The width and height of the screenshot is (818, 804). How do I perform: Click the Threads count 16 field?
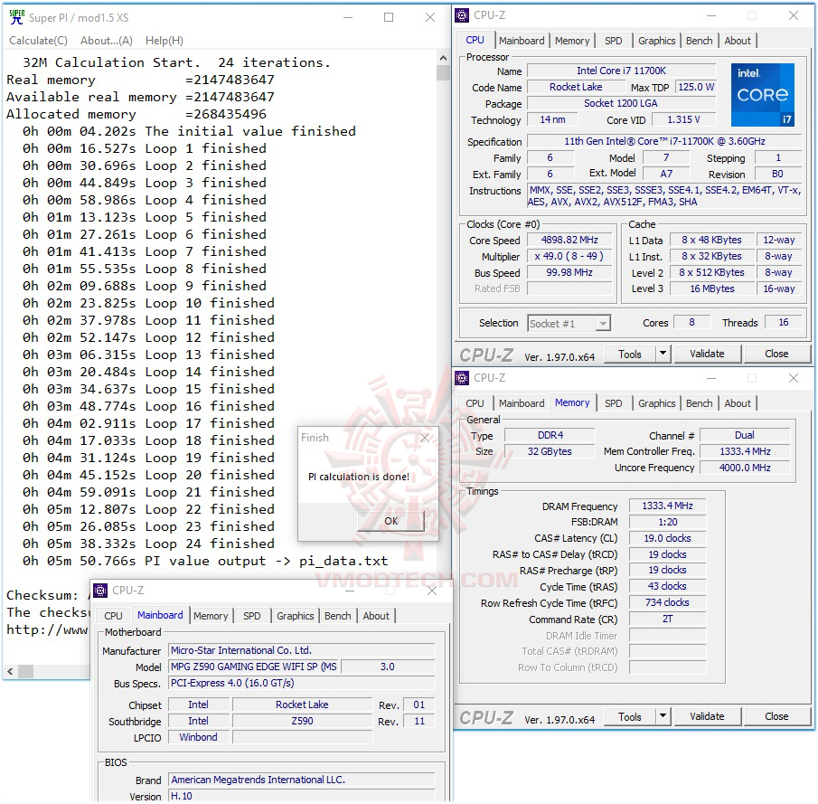click(x=783, y=323)
